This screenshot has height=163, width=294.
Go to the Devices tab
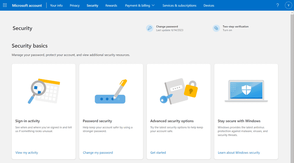209,6
